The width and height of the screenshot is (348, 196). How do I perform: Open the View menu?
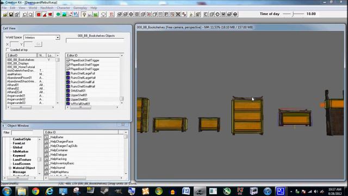[x=22, y=8]
